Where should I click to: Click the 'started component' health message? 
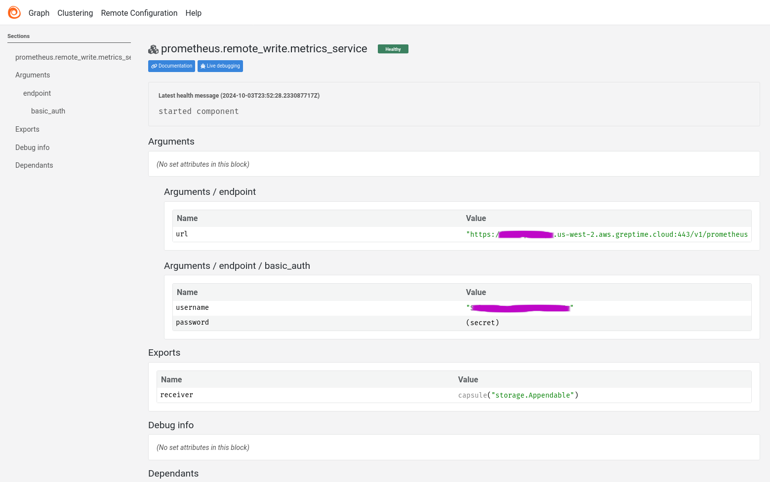(199, 111)
